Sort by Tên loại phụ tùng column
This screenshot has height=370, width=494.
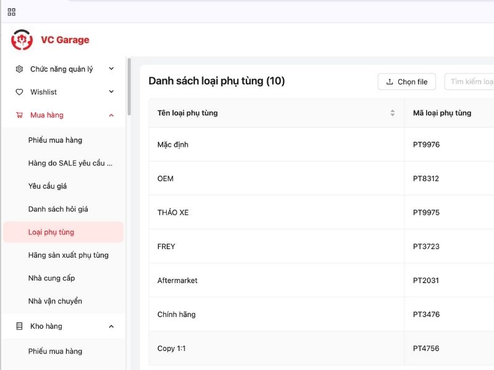(x=392, y=113)
